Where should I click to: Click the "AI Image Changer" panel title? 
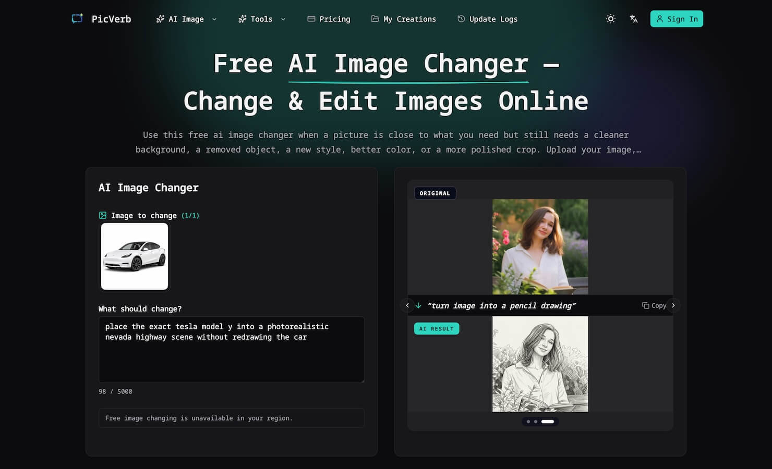149,188
